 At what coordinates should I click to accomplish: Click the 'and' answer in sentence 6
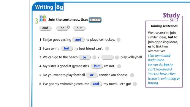[x=96, y=84]
